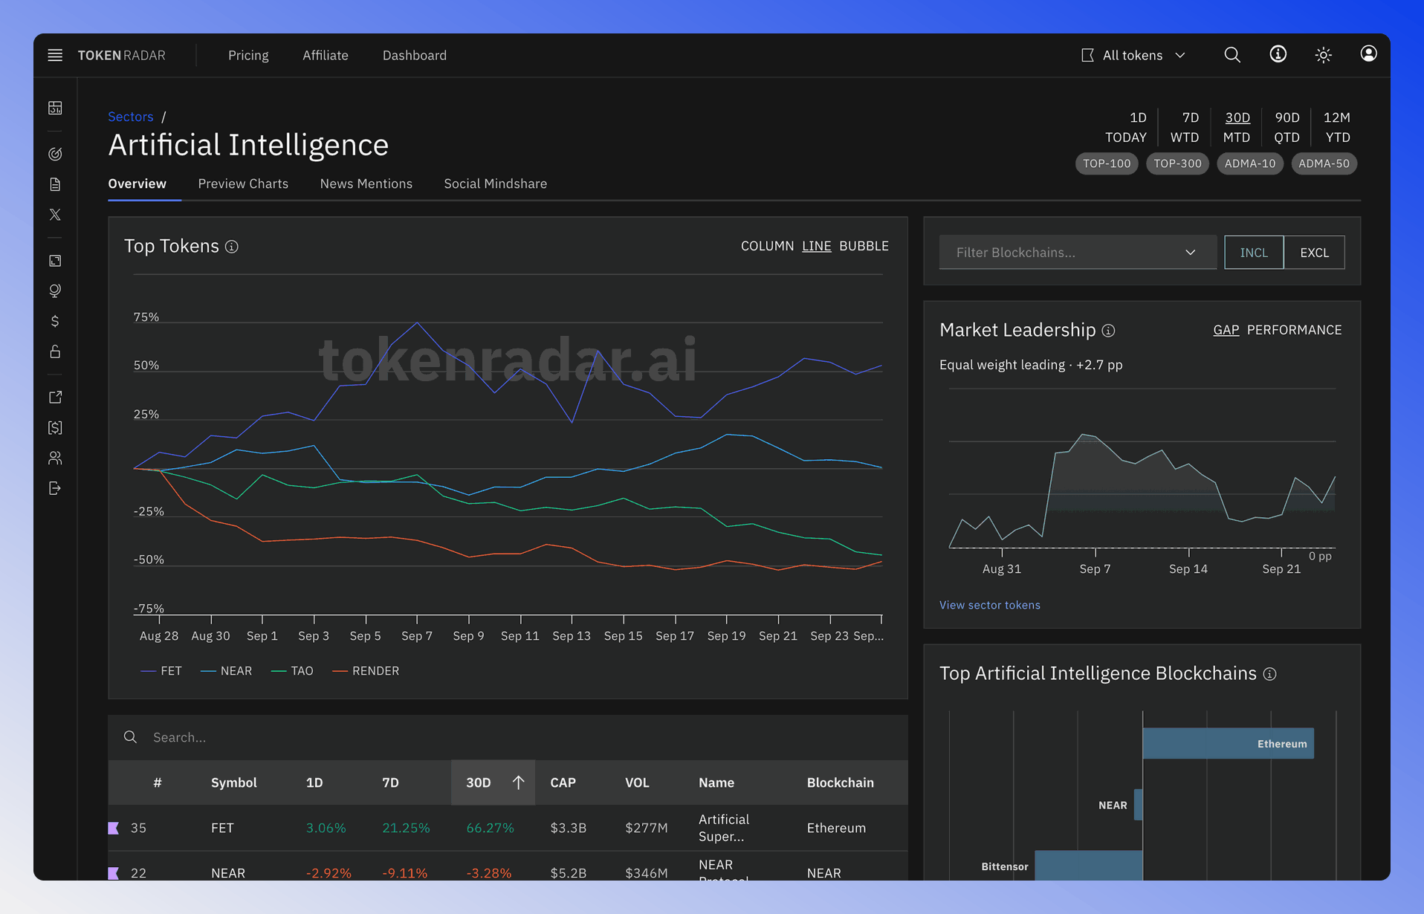Open the View sector tokens link
The height and width of the screenshot is (914, 1424).
click(989, 605)
